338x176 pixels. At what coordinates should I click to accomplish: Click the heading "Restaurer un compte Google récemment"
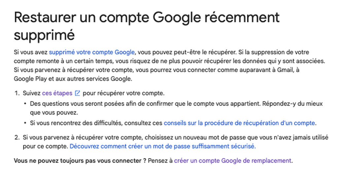[147, 17]
